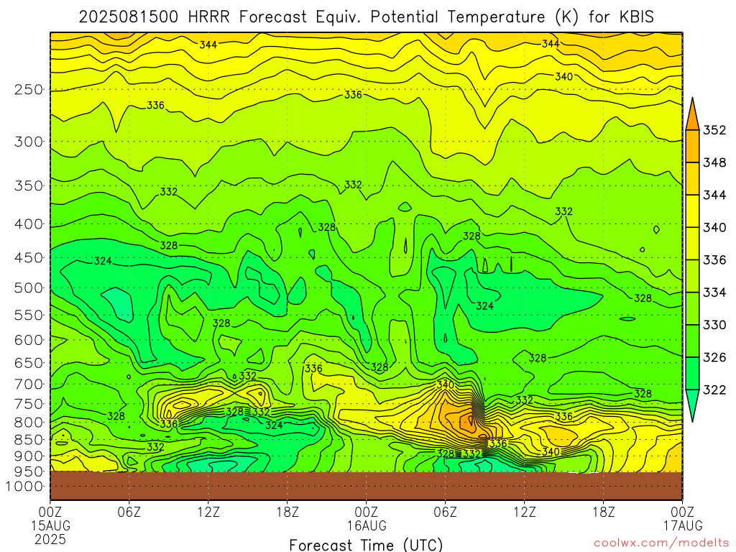Select the 300 pressure level axis label
The width and height of the screenshot is (736, 552).
(x=29, y=142)
